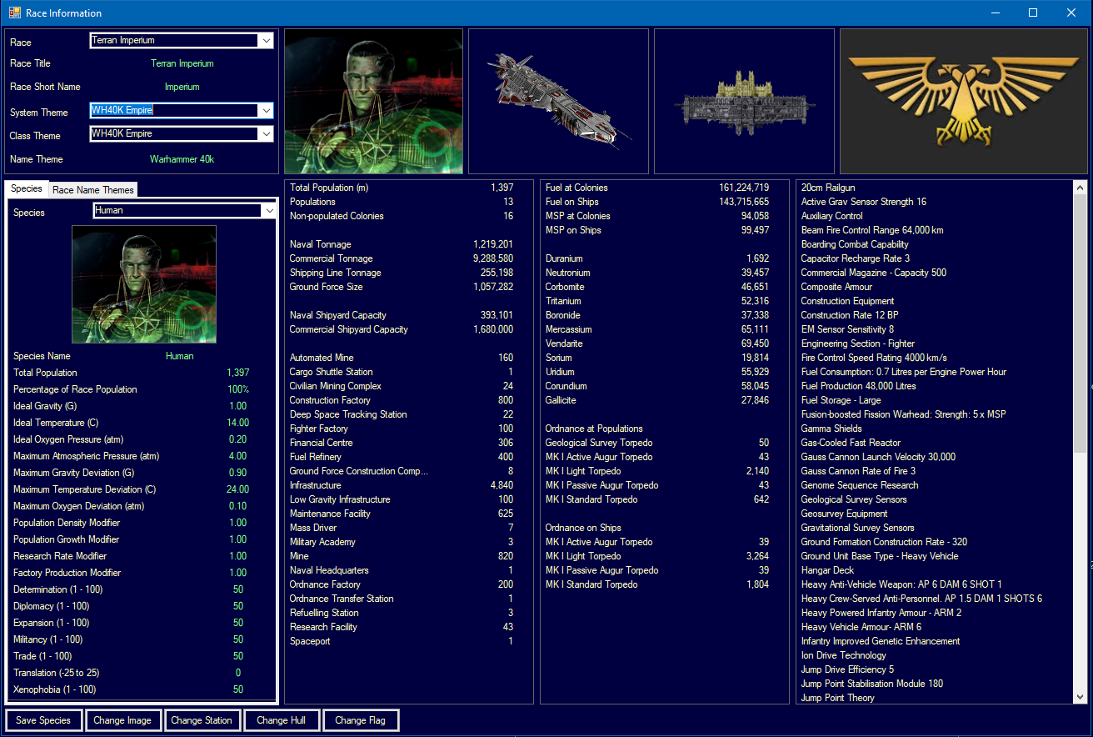Click the Total Population (m) row
Viewport: 1093px width, 737px height.
(x=402, y=188)
